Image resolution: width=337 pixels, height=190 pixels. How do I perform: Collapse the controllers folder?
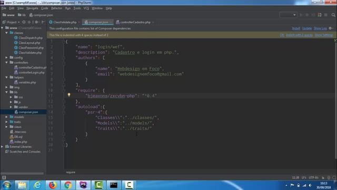point(7,62)
